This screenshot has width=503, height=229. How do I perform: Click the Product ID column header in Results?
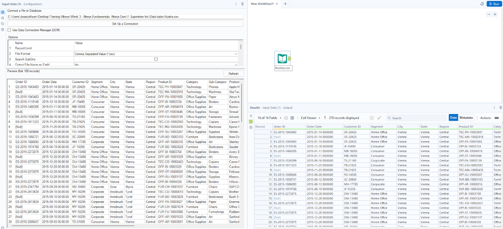[x=475, y=127]
